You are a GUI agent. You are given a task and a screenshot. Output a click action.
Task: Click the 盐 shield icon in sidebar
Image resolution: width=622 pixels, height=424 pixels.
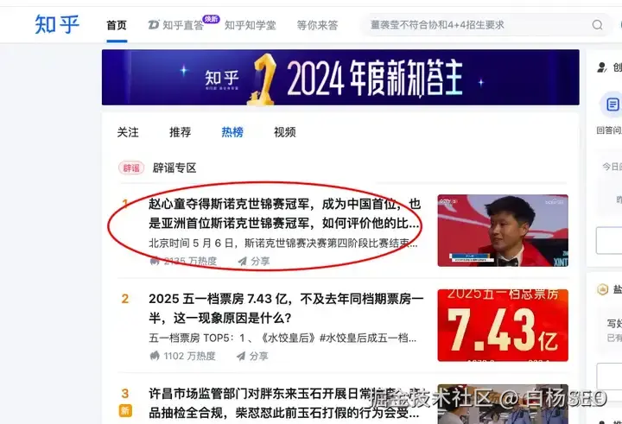(x=602, y=289)
